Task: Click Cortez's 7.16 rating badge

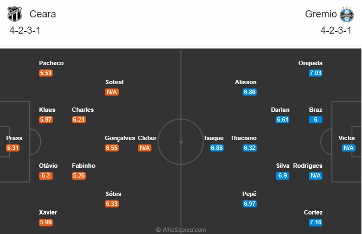Action: [315, 222]
